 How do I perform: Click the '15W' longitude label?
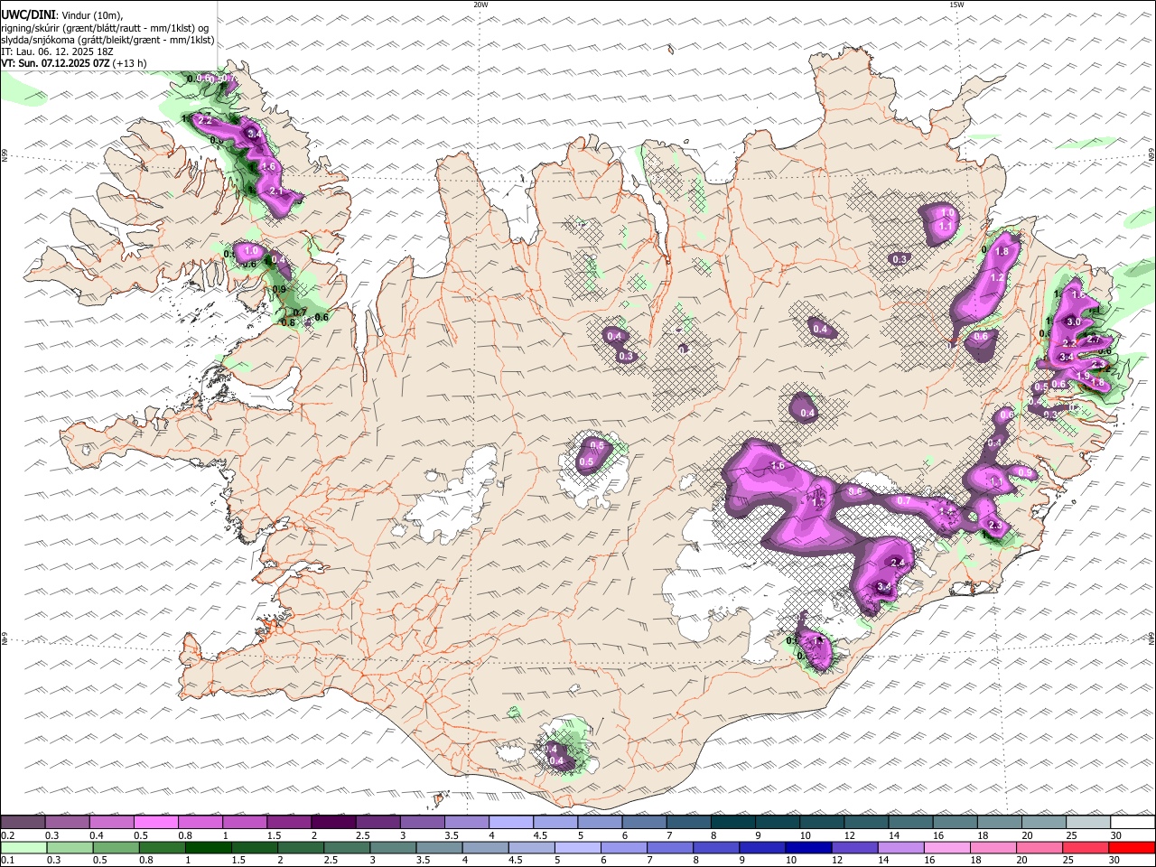(956, 5)
